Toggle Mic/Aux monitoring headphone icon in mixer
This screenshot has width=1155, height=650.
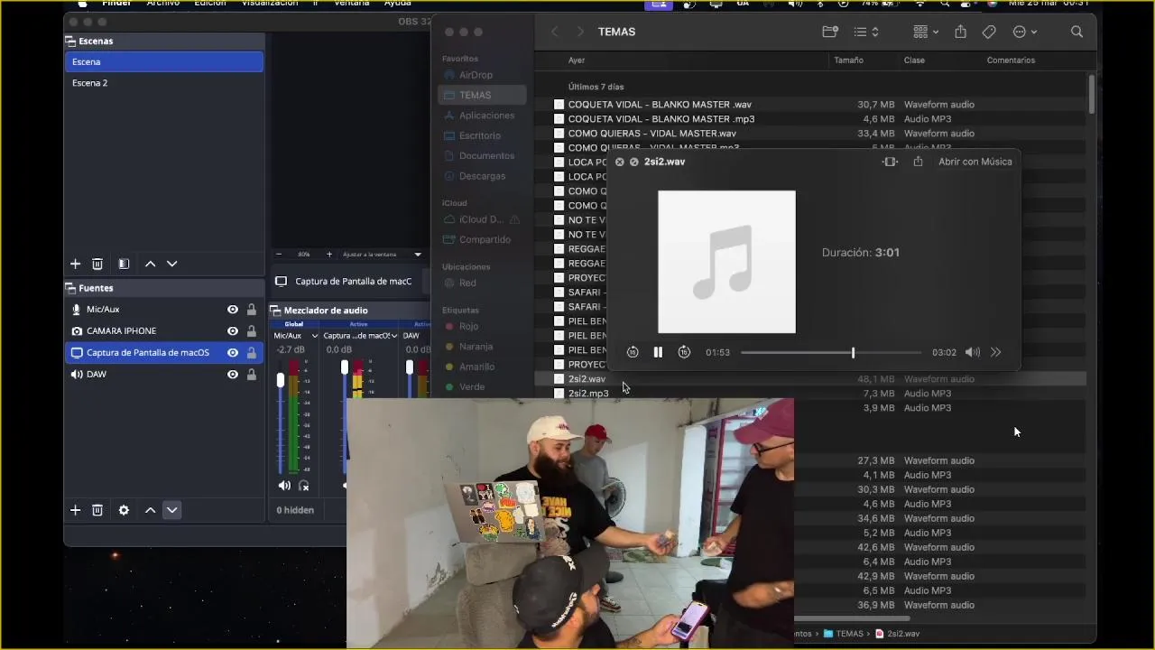tap(304, 486)
